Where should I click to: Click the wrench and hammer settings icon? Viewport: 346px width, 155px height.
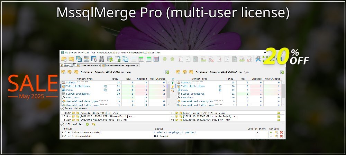[x=258, y=59]
